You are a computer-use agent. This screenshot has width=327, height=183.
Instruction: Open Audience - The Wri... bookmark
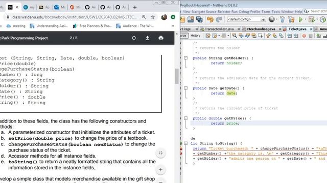click(135, 26)
